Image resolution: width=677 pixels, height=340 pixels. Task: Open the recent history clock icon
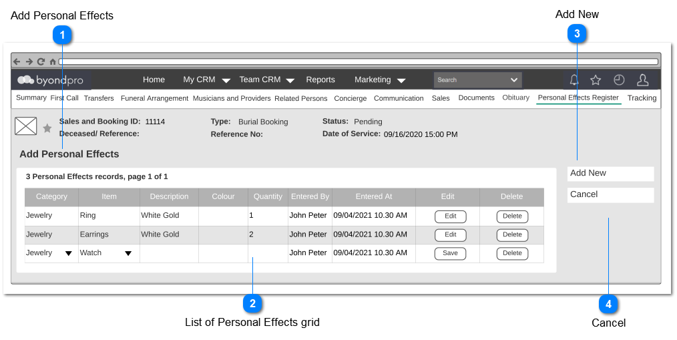point(619,80)
